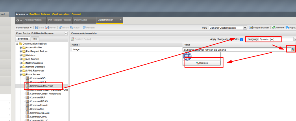Click the Refresh icon
The height and width of the screenshot is (121, 296).
coord(88,27)
